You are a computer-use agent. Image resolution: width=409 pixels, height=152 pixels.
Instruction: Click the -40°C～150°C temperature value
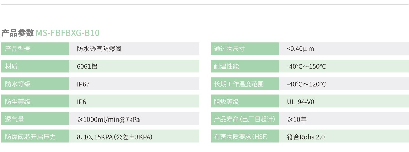(306, 66)
